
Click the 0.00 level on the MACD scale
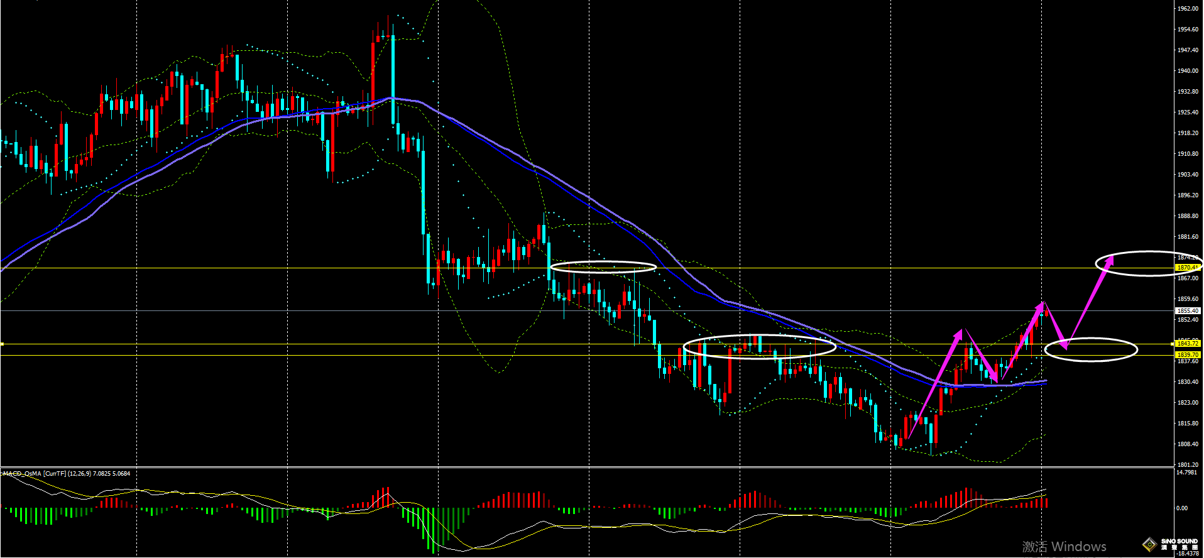[x=1182, y=508]
